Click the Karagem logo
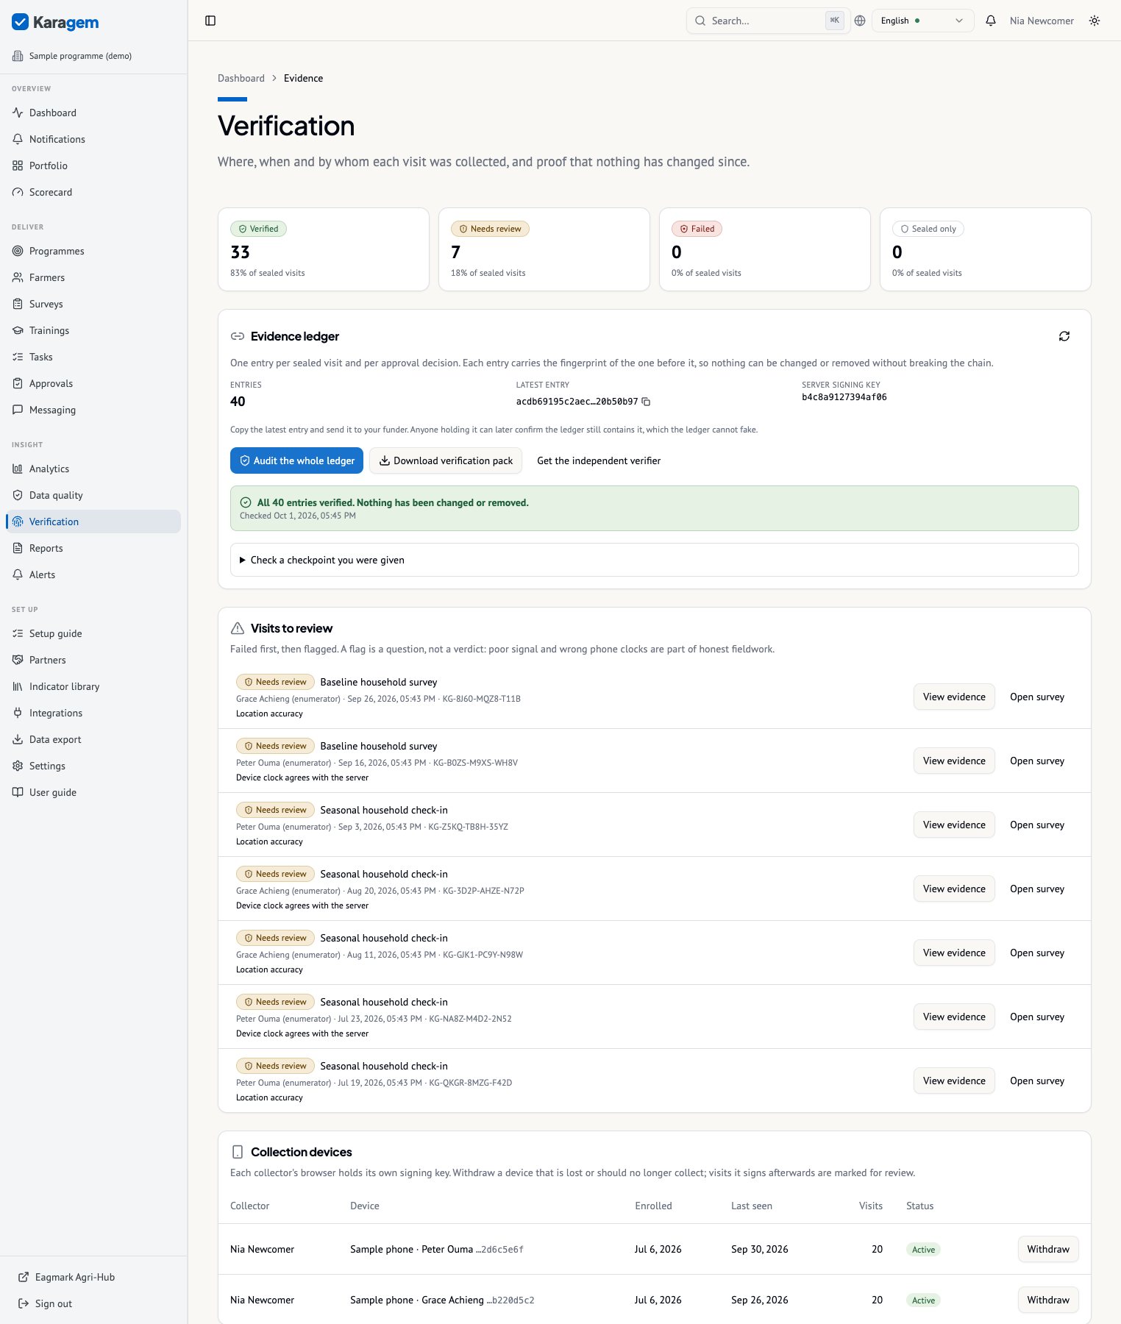 pos(56,22)
